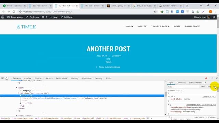Open the common.scss source link
Image resolution: width=219 pixels, height=123 pixels.
(209, 96)
